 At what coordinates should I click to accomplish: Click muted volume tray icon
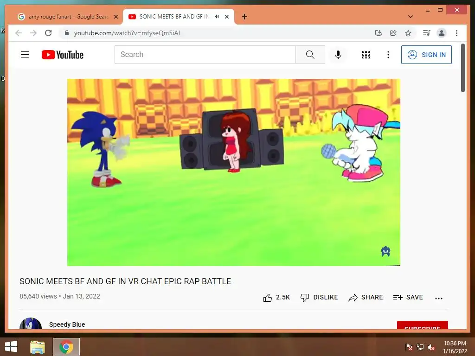(431, 347)
